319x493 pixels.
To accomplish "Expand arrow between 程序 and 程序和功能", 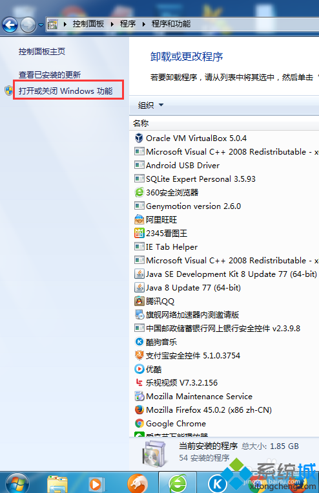I will click(143, 24).
